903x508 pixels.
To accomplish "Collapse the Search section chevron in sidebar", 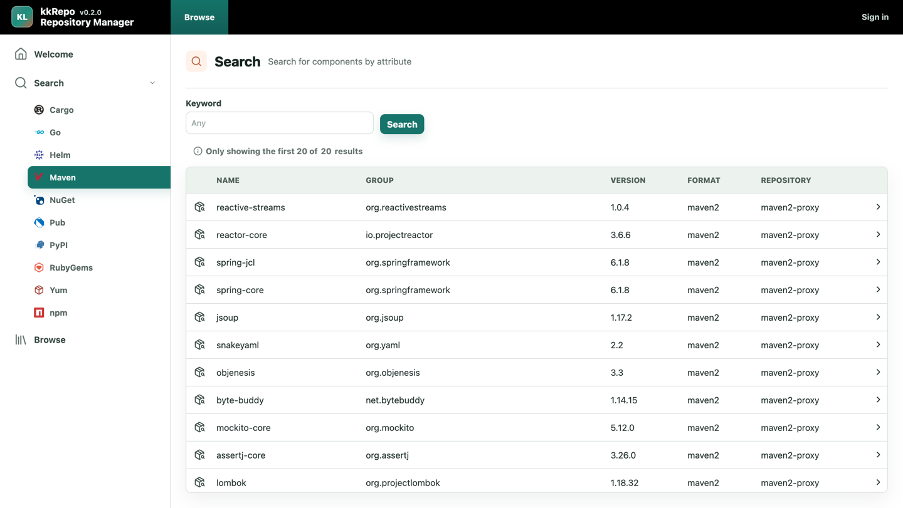I will point(152,83).
